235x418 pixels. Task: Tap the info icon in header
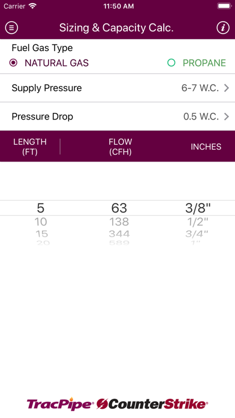(223, 28)
